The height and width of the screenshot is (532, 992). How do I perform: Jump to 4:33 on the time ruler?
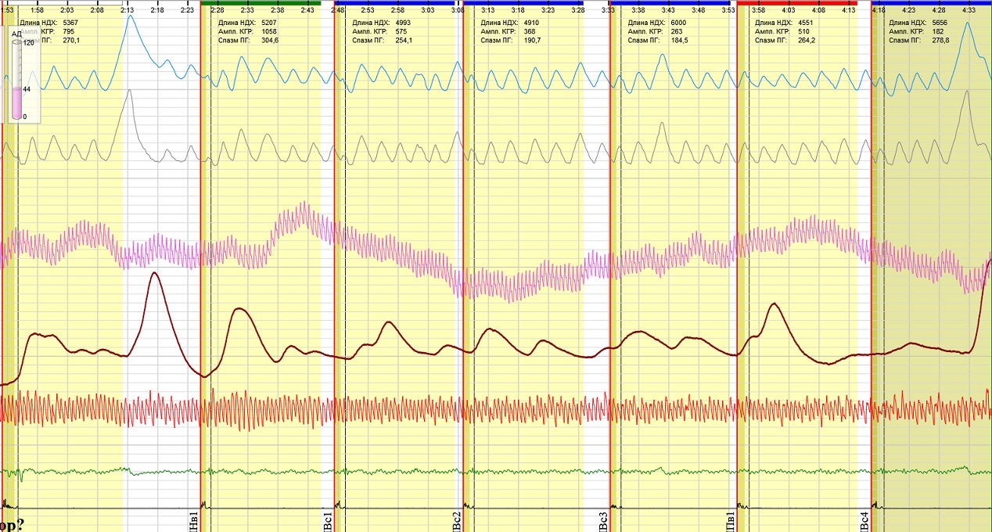pyautogui.click(x=969, y=11)
